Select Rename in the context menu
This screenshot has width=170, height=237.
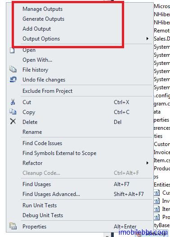pos(32,132)
